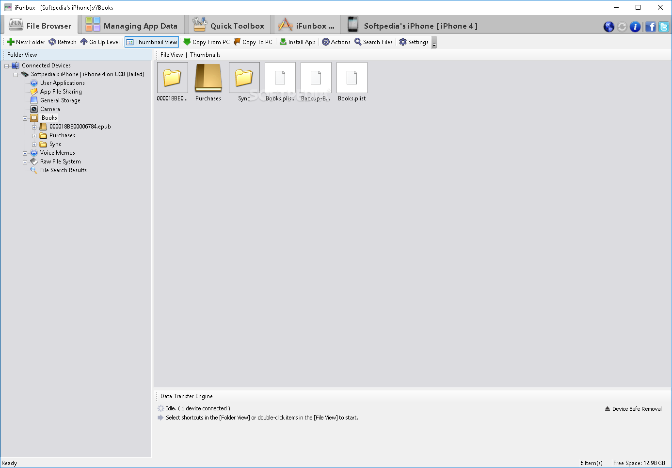Select Voice Memos tree item
The width and height of the screenshot is (672, 468).
point(57,153)
